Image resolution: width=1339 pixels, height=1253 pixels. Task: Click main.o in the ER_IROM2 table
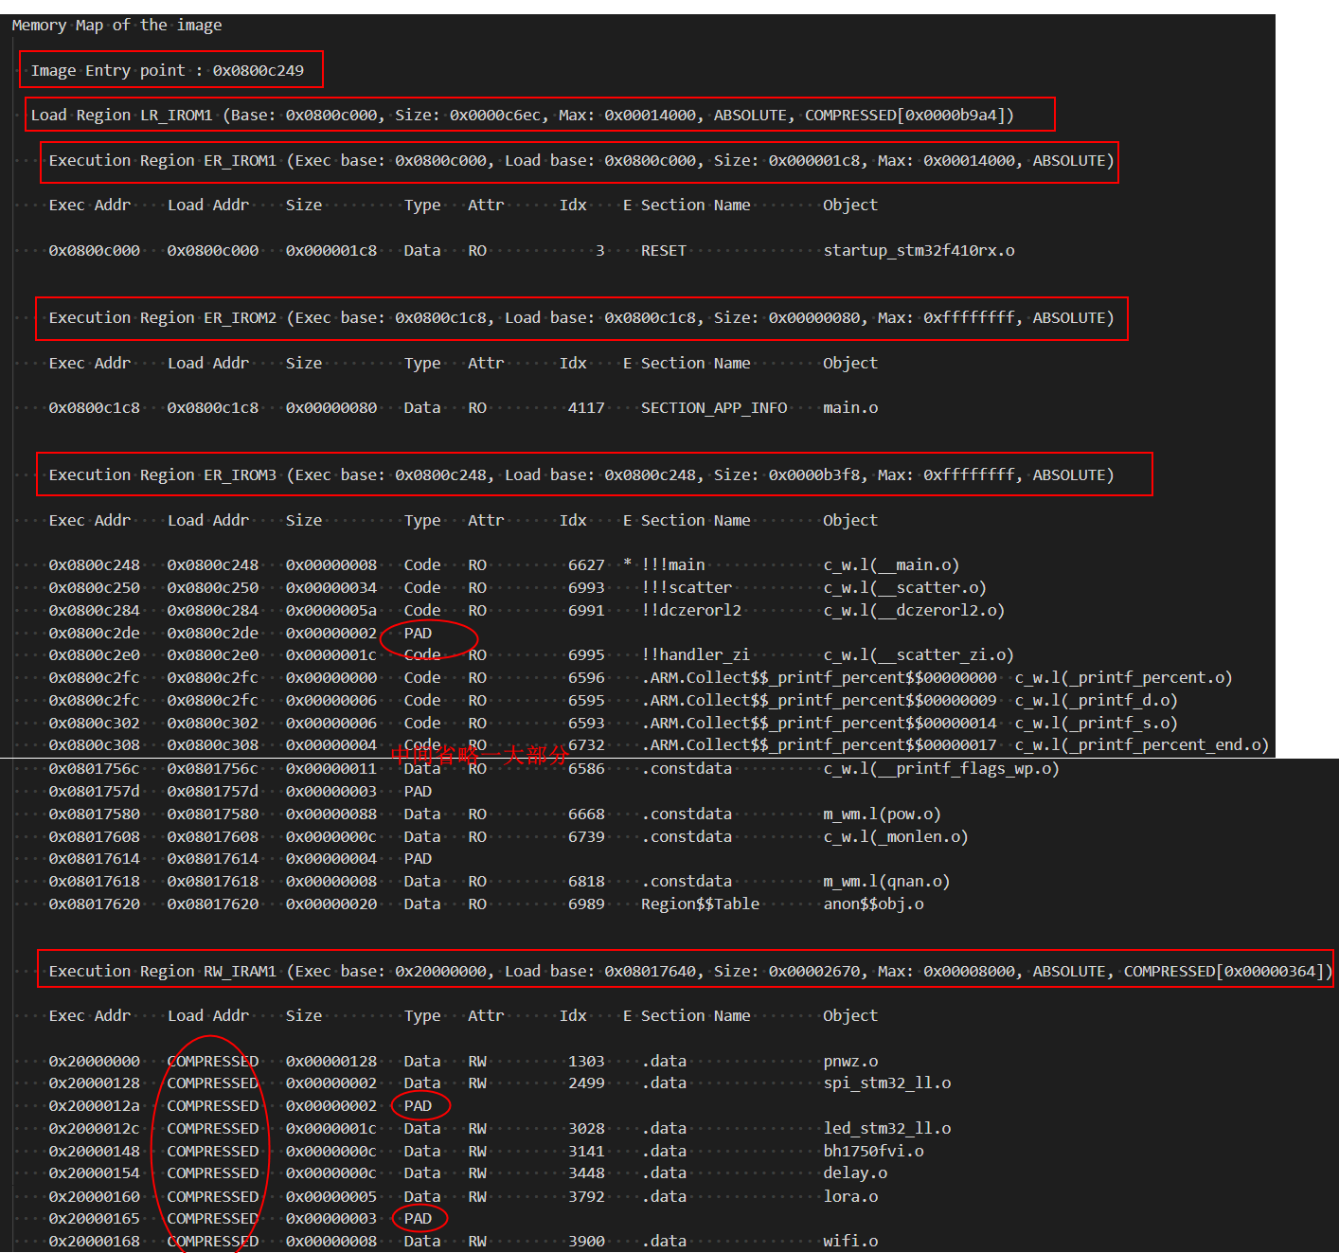click(850, 408)
